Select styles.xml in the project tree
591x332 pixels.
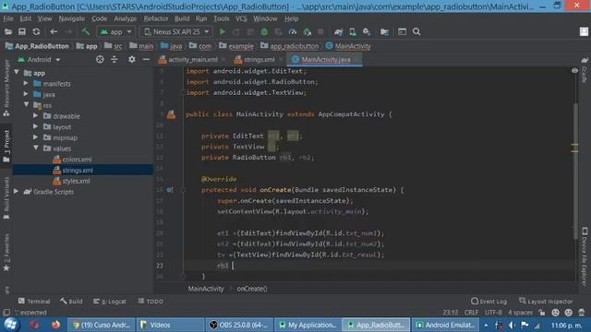coord(76,181)
